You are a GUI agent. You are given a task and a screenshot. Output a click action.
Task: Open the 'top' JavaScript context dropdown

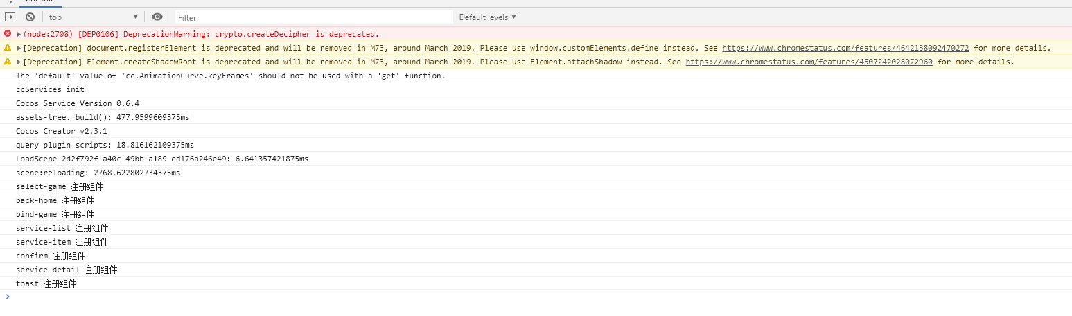tap(93, 17)
